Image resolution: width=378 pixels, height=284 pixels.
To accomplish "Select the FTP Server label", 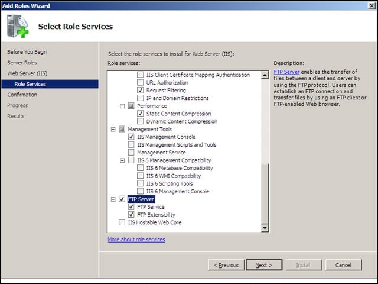I will (141, 199).
